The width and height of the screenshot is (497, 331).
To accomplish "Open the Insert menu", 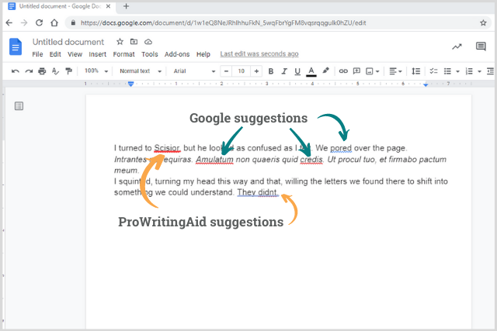I will [x=97, y=54].
